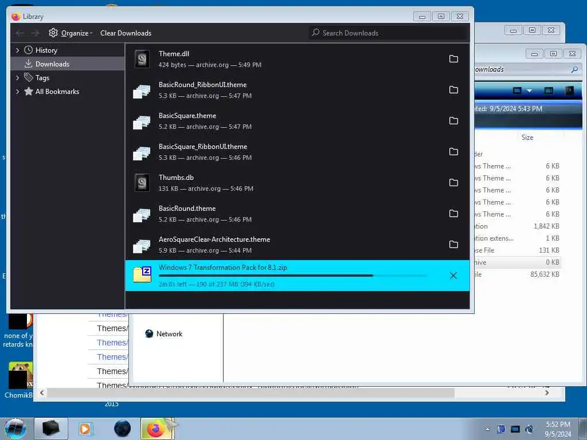
Task: Open containing folder for Thumbs.db
Action: coord(453,183)
